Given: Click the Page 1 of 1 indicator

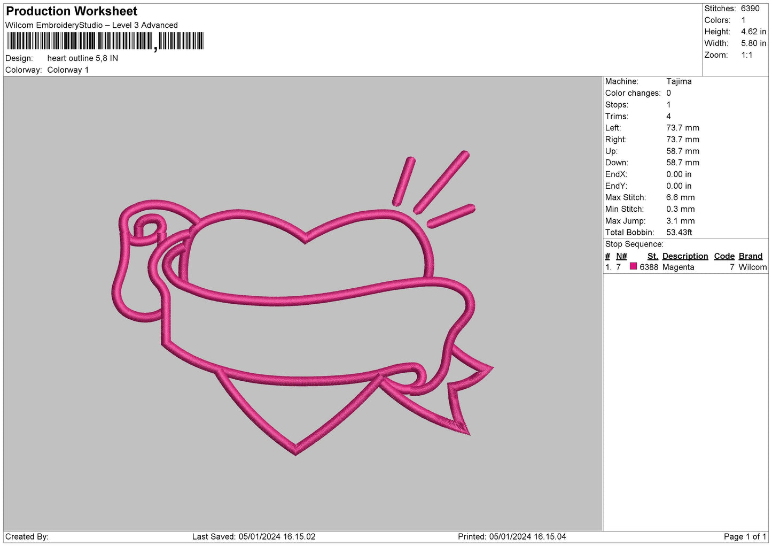Looking at the screenshot, I should [x=745, y=536].
